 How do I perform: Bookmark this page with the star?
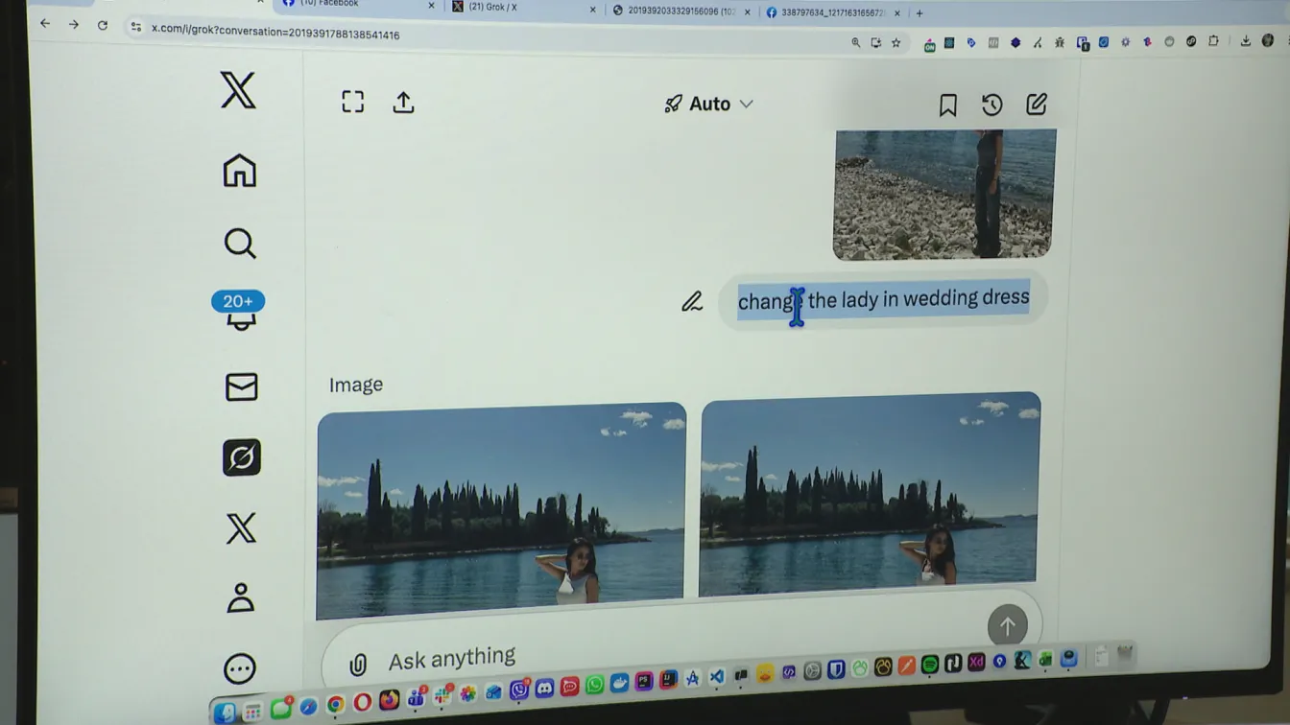[x=896, y=43]
